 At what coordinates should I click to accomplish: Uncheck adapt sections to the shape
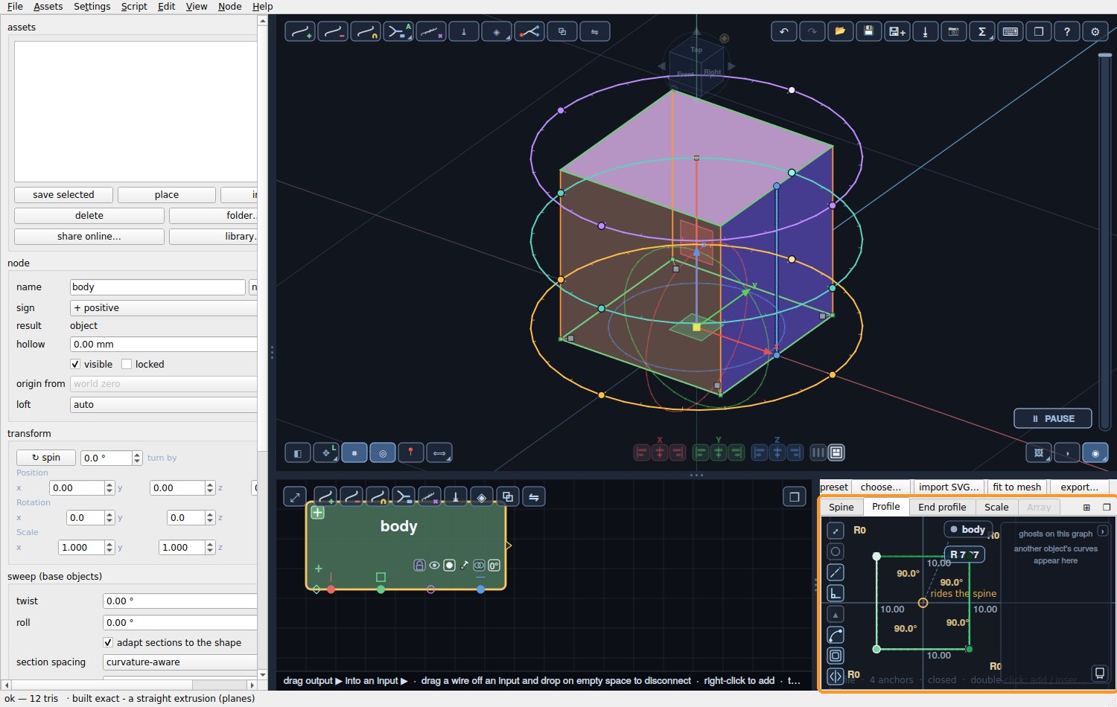(x=108, y=642)
